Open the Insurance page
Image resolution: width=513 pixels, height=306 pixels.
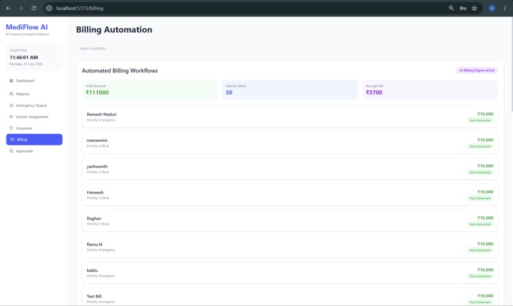click(x=34, y=128)
